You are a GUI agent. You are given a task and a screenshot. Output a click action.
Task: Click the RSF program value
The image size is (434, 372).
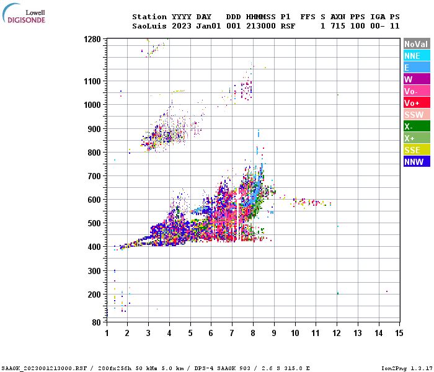click(288, 26)
